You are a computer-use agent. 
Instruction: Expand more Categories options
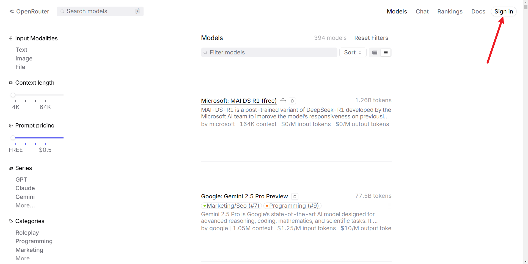[x=23, y=258]
